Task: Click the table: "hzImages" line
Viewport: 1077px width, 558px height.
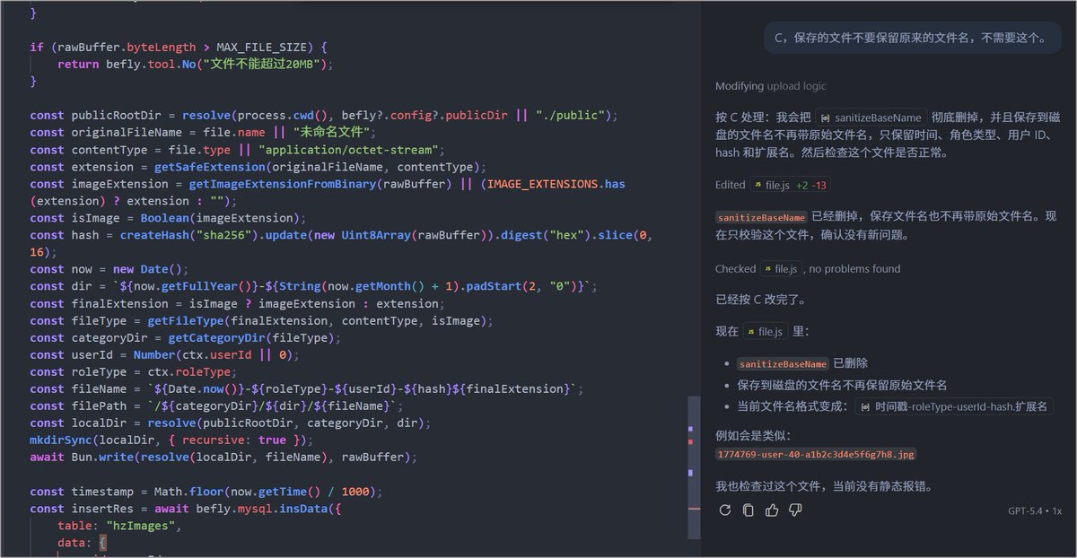Action: pyautogui.click(x=119, y=526)
